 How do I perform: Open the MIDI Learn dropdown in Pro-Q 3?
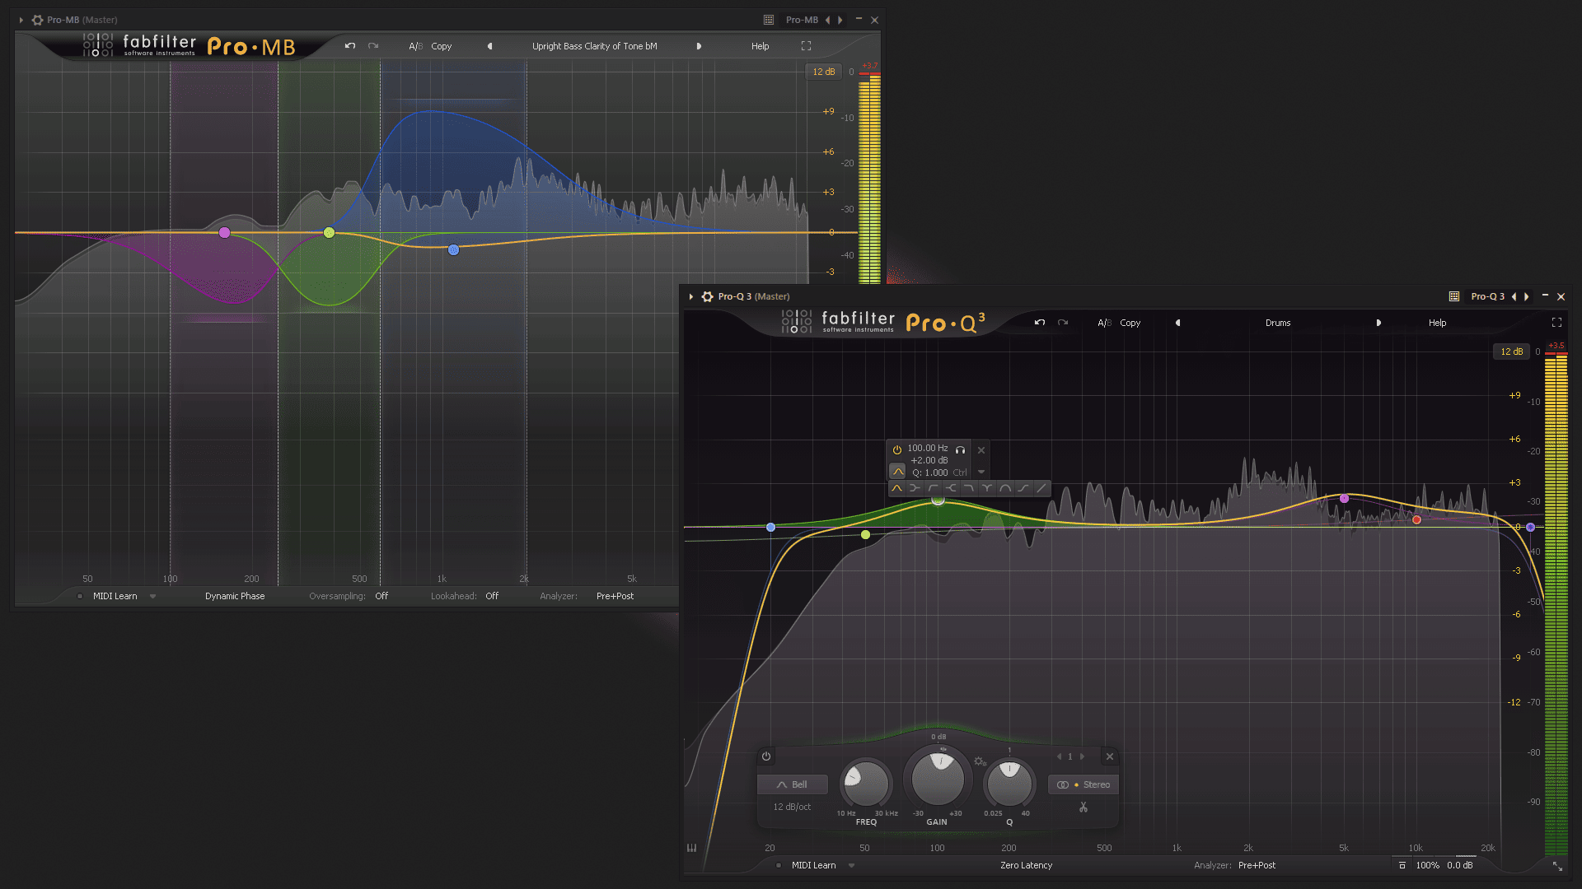[x=852, y=865]
